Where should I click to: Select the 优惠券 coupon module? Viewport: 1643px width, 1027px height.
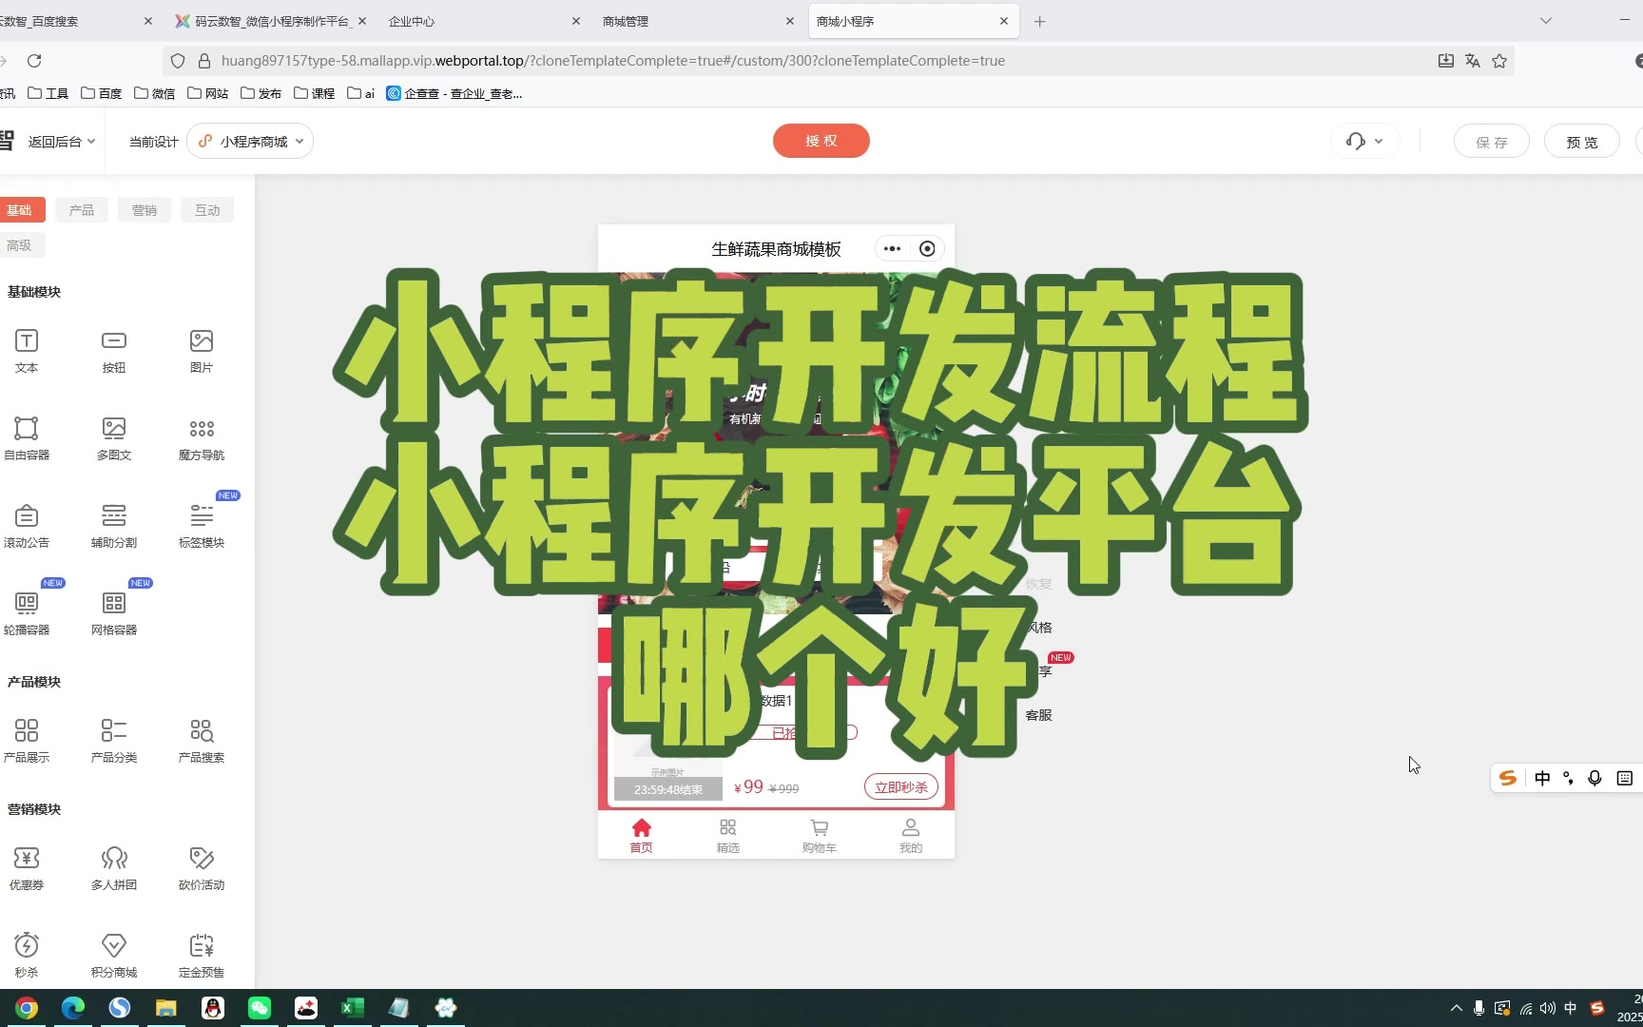tap(27, 859)
